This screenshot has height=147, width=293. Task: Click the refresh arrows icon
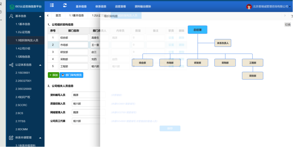tap(65, 5)
